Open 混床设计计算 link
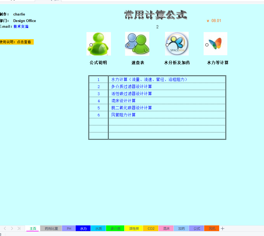 123,101
